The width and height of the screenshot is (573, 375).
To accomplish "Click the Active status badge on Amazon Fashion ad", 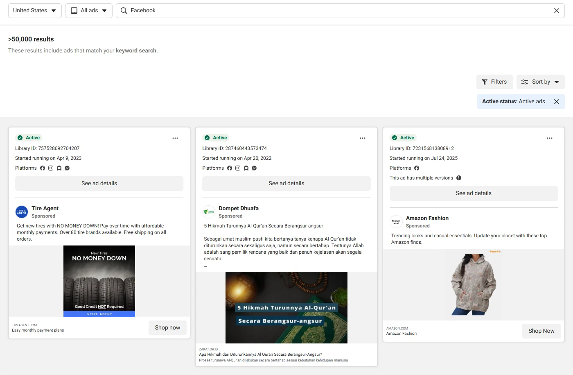I will point(403,138).
